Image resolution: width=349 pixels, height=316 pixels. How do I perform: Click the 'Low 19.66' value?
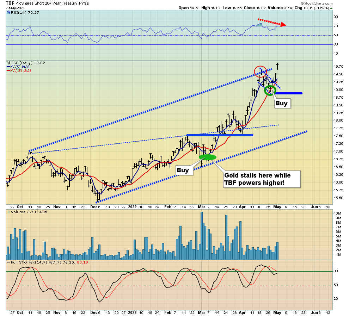232,8
